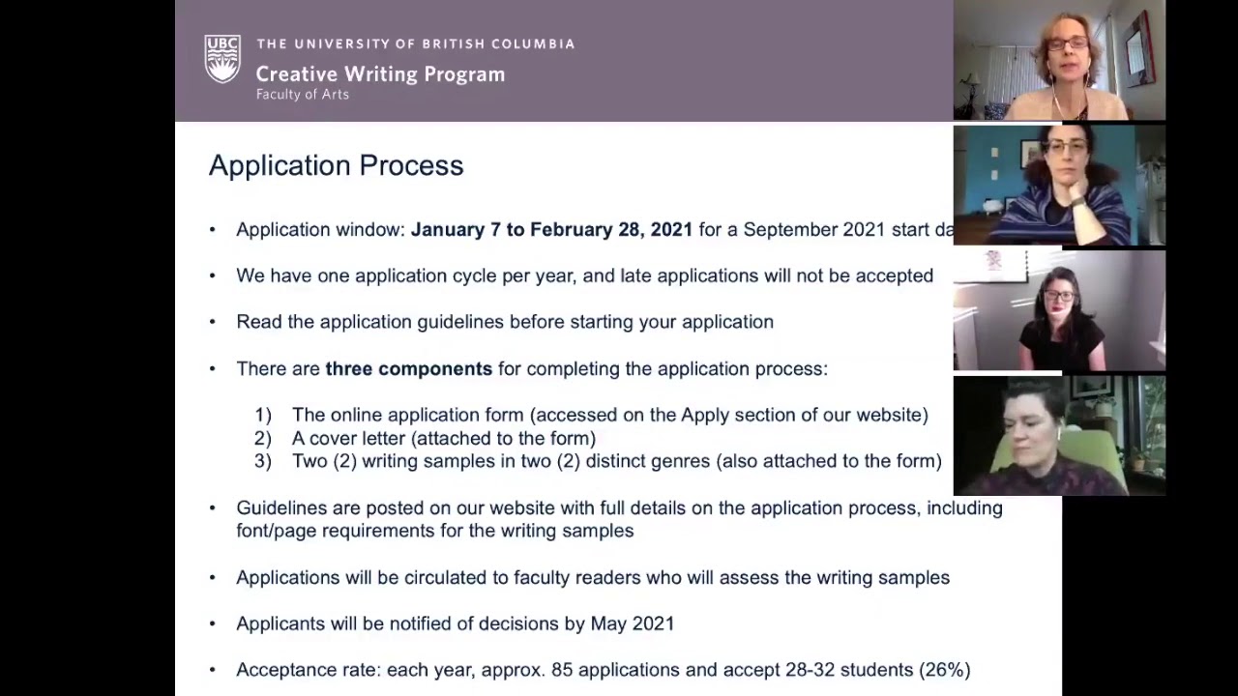Select the second participant video, blue wall
This screenshot has width=1238, height=696.
coord(1059,184)
